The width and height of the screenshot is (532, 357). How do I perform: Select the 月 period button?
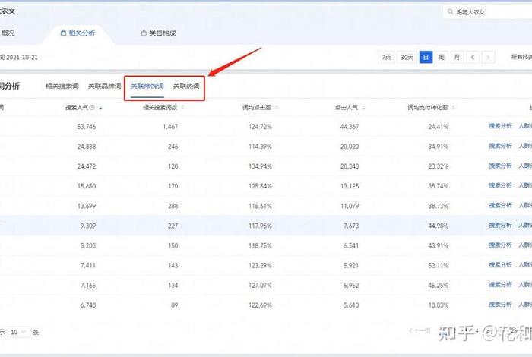[457, 57]
